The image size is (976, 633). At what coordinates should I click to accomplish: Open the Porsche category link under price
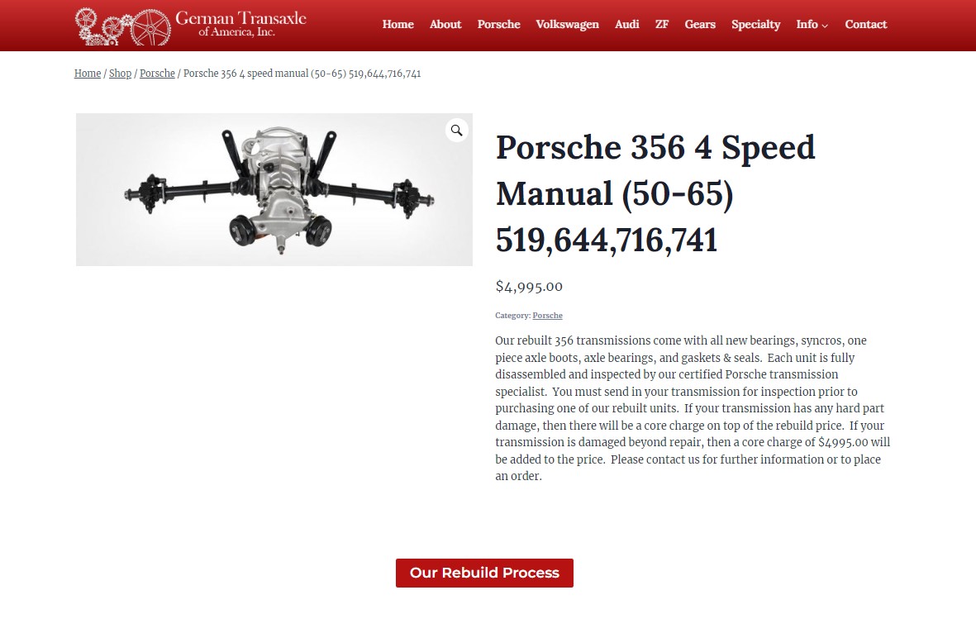point(547,316)
